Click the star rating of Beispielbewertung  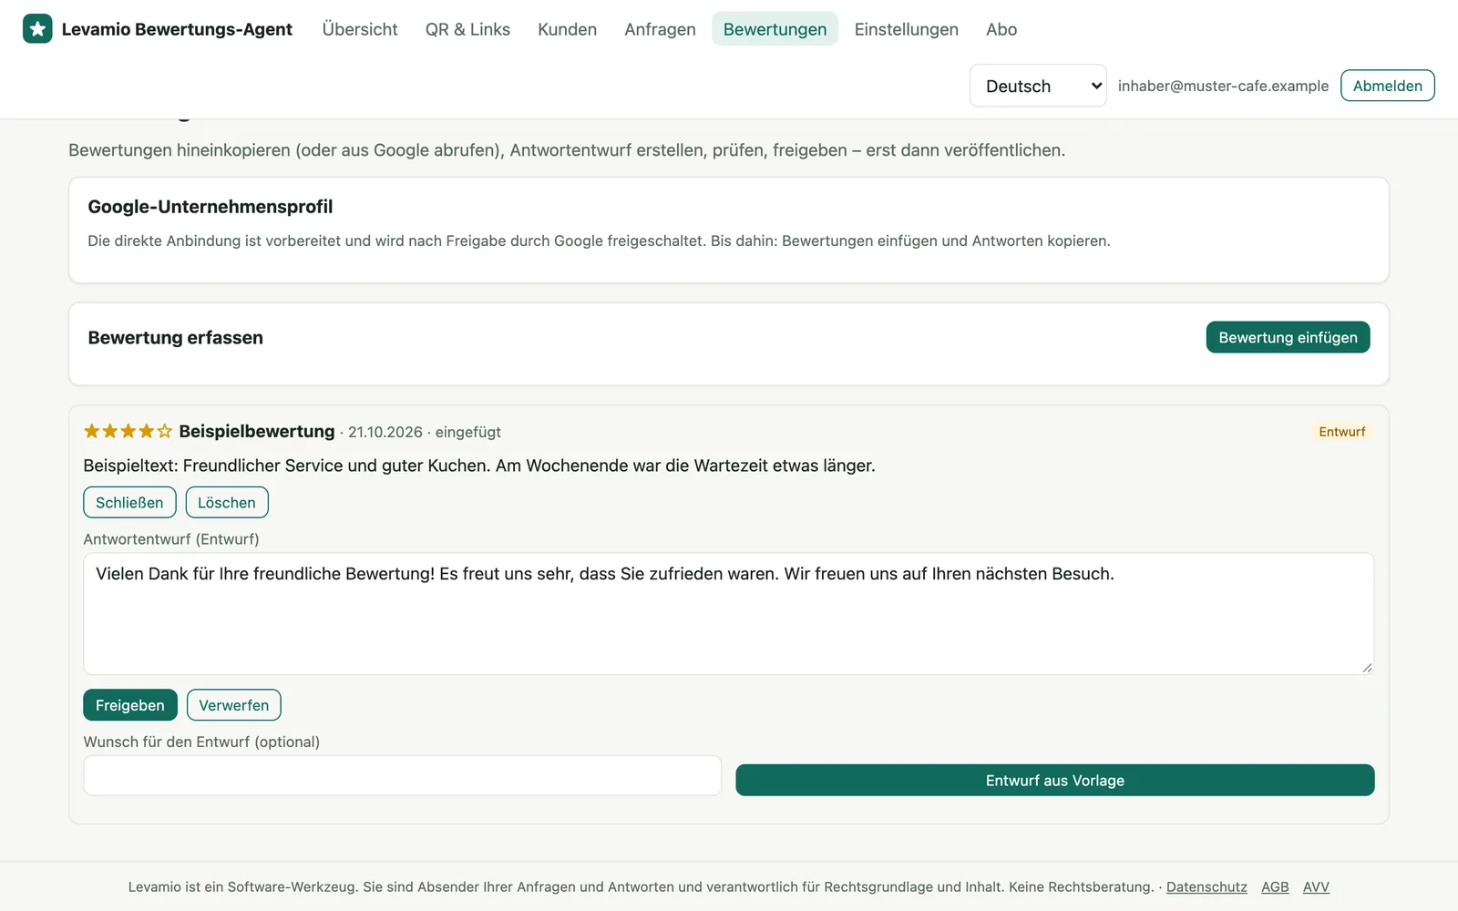(128, 431)
